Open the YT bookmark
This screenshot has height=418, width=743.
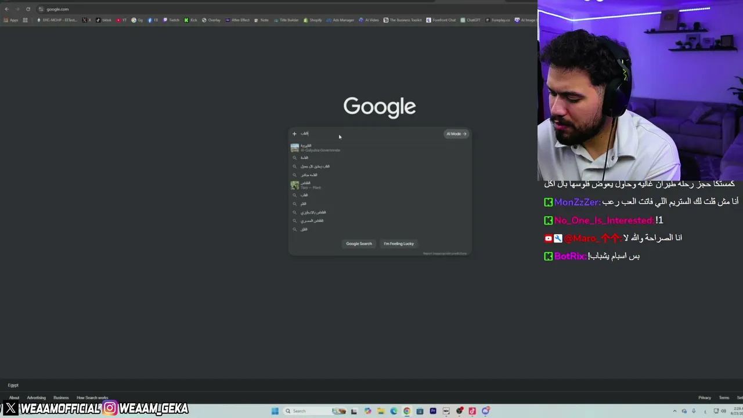point(121,20)
